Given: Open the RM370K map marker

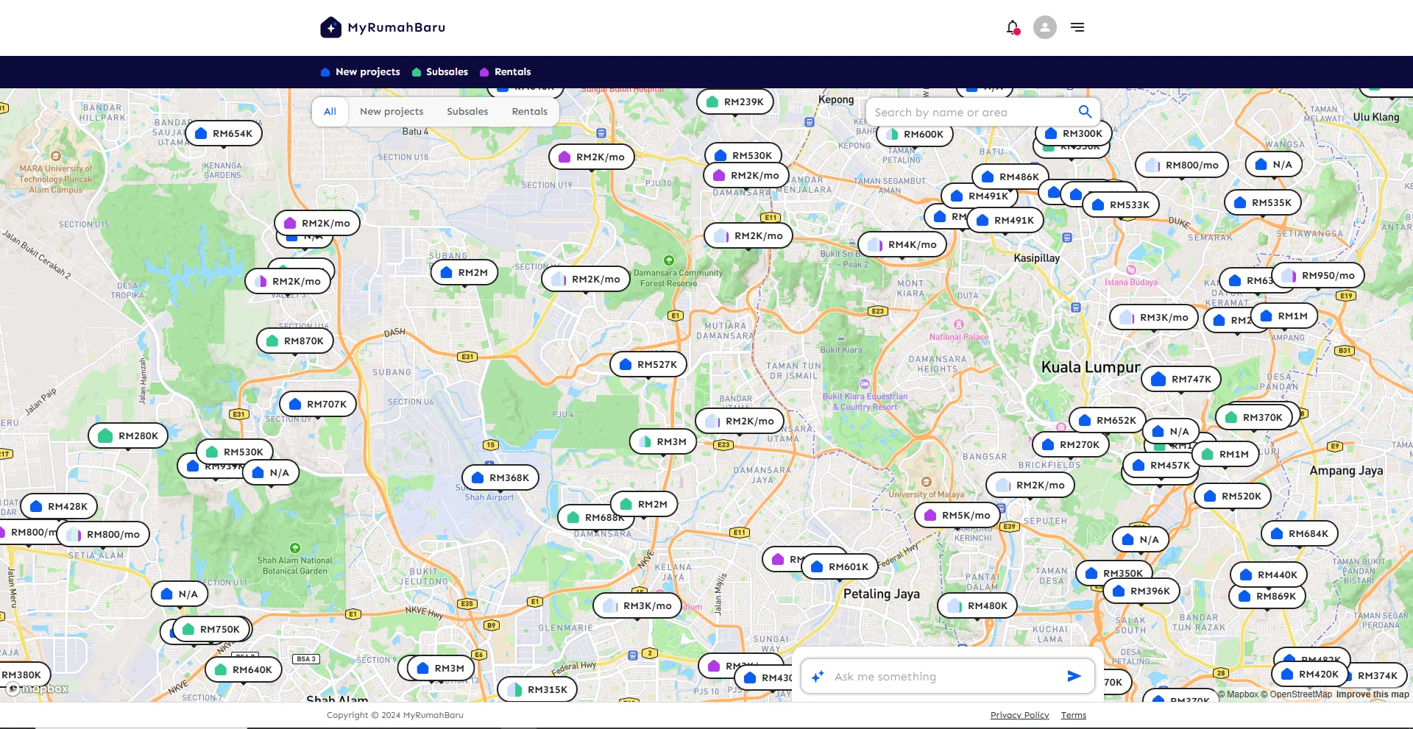Looking at the screenshot, I should click(x=1254, y=418).
